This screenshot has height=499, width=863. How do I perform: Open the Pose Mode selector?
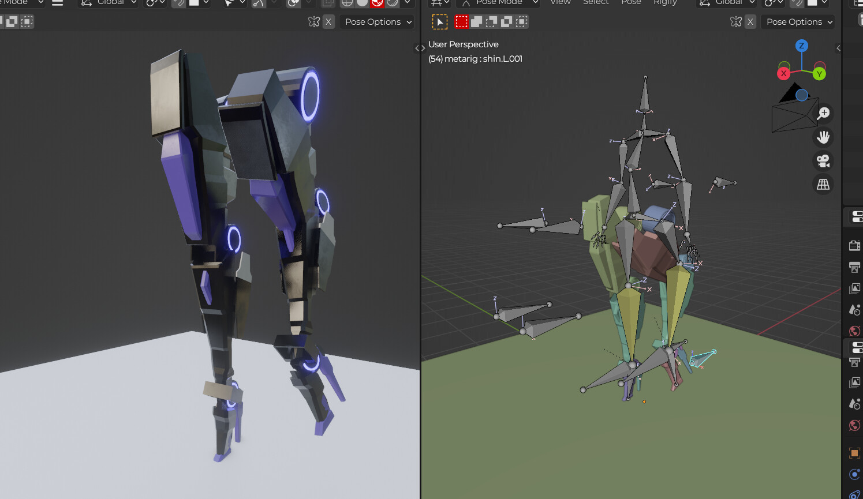[x=499, y=3]
